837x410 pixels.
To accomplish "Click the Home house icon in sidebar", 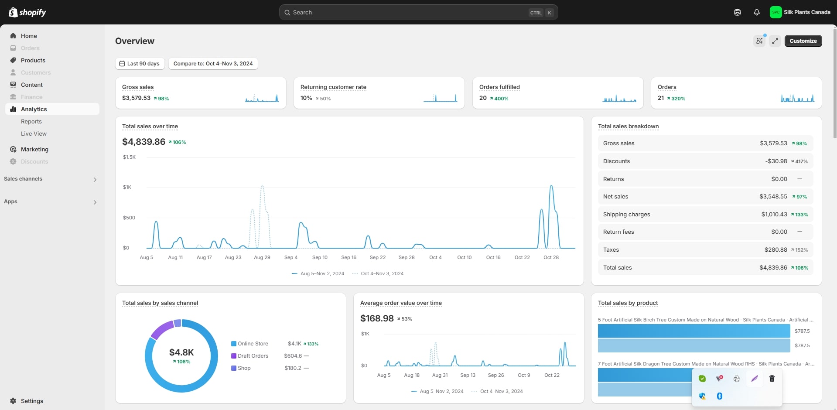I will 13,36.
